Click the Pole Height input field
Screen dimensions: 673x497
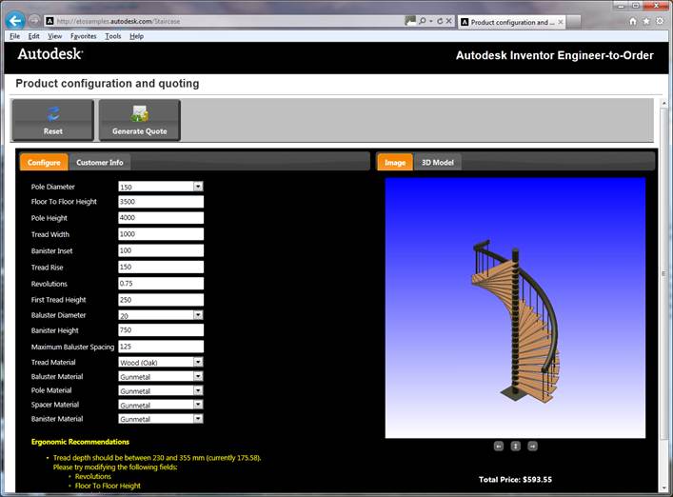pos(161,218)
